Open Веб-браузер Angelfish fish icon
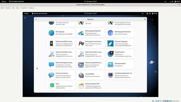 point(81,33)
